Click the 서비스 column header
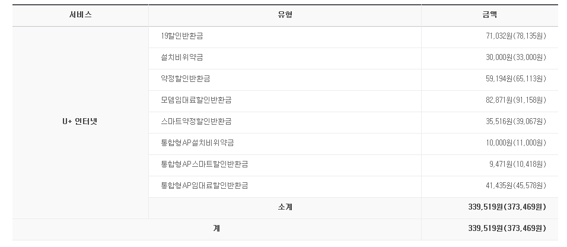This screenshot has width=567, height=247. click(x=80, y=15)
